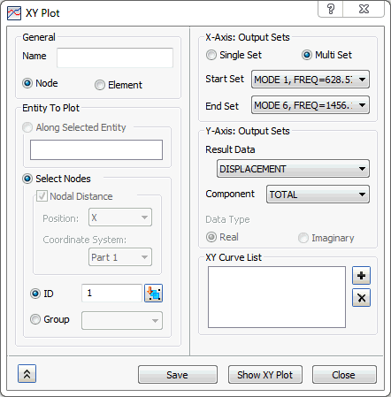Add curve with the plus icon
The image size is (391, 397).
pos(361,276)
